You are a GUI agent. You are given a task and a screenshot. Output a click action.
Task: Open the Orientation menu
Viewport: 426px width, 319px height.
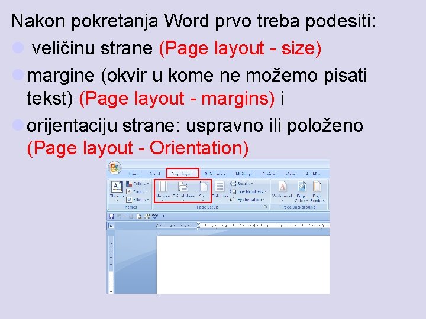pos(183,191)
